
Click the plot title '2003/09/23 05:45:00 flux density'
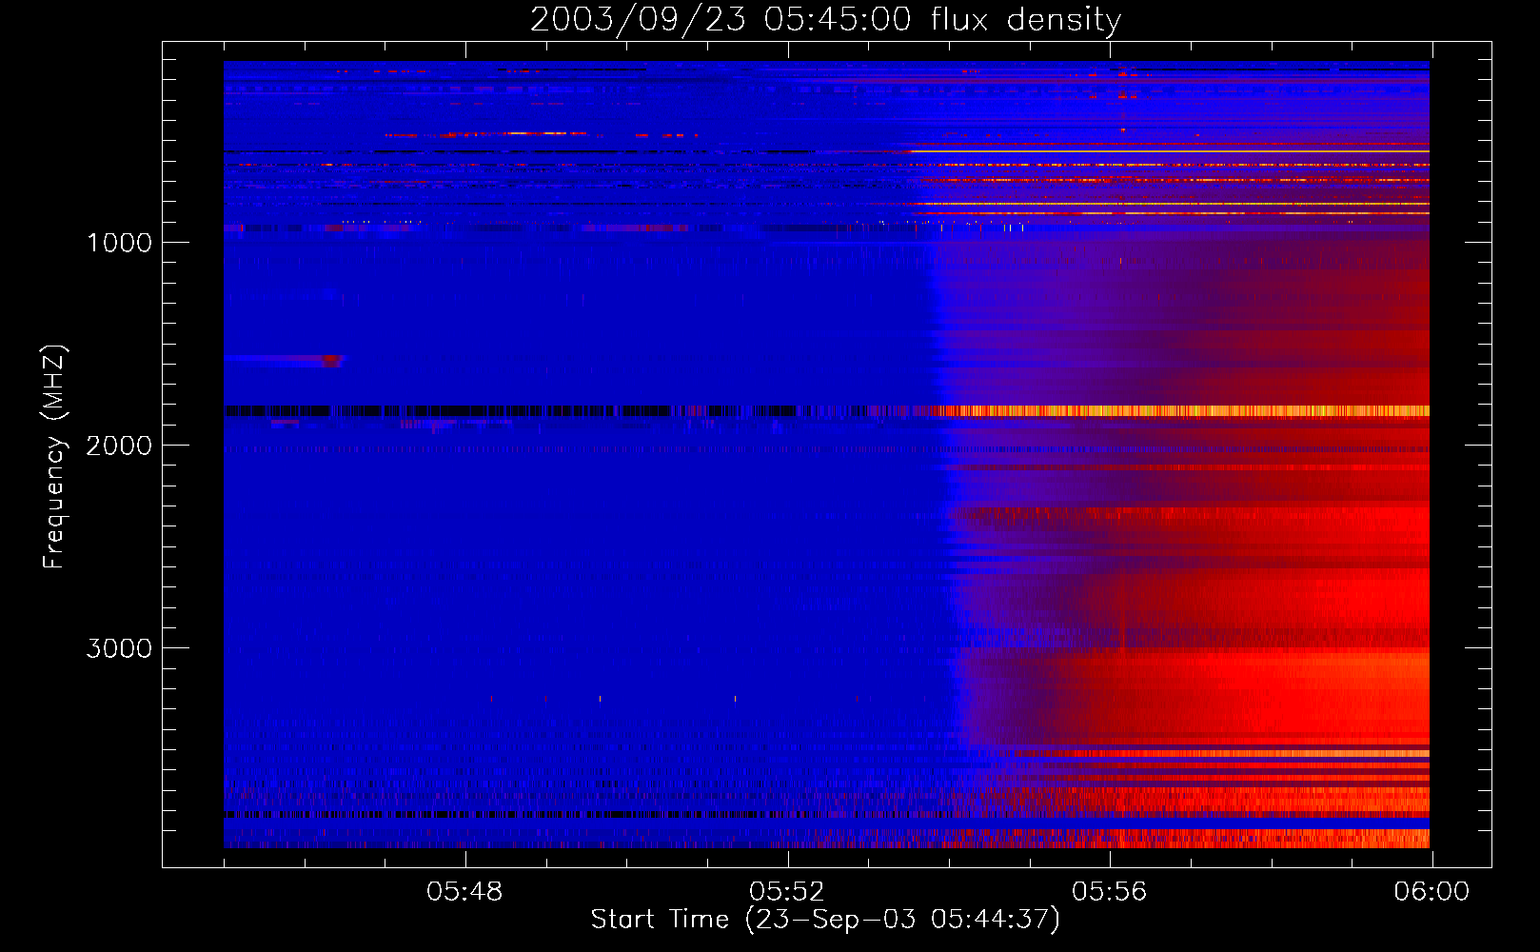(x=825, y=19)
